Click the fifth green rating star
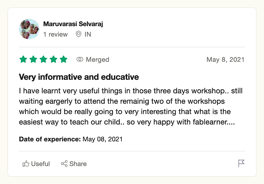Image resolution: width=264 pixels, height=184 pixels. click(x=64, y=59)
